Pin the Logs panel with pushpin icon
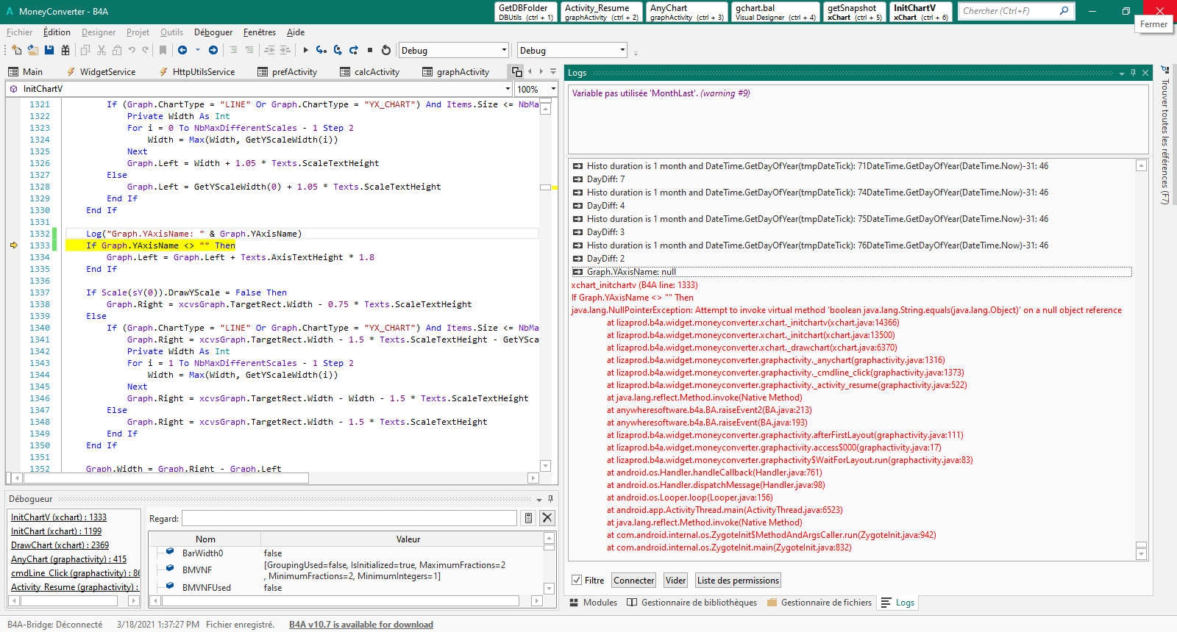Viewport: 1177px width, 632px height. pyautogui.click(x=1133, y=73)
